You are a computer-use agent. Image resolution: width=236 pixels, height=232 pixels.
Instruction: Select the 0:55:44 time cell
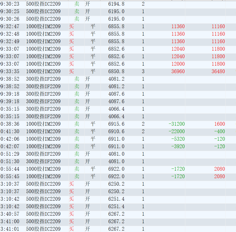click(10, 169)
